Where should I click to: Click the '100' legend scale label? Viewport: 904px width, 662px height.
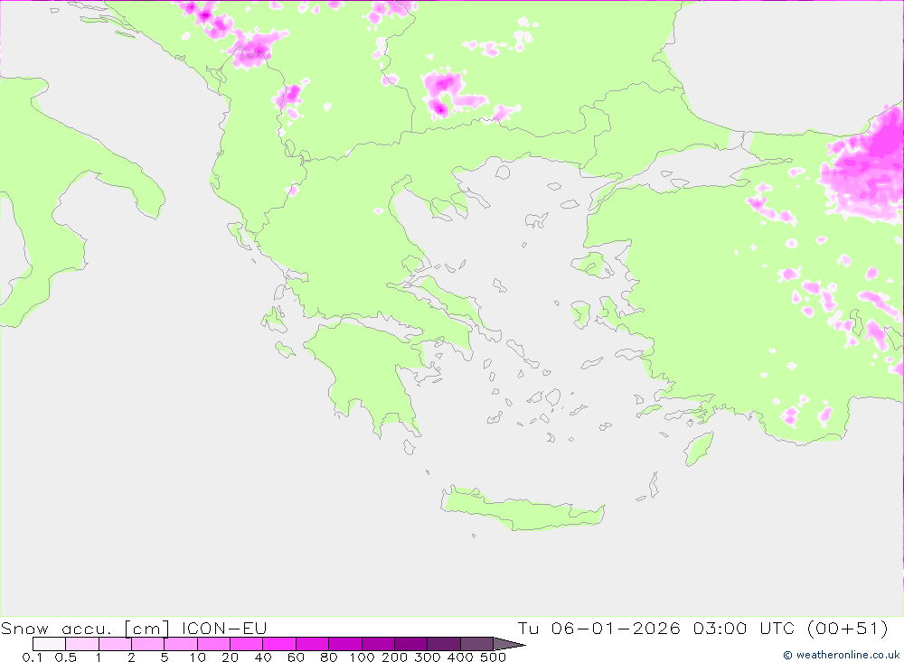[362, 657]
